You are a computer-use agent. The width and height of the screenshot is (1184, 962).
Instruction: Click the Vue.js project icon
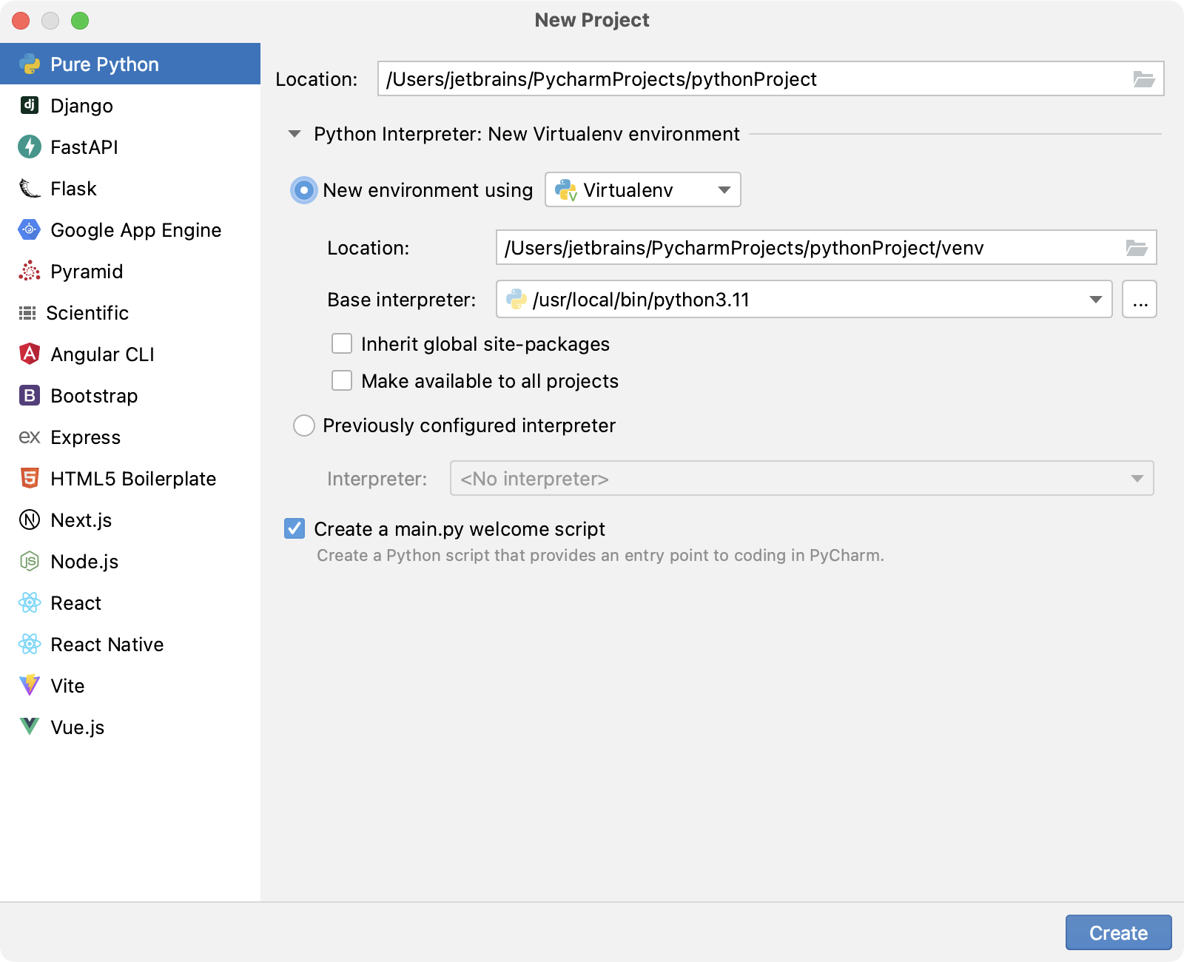coord(29,727)
